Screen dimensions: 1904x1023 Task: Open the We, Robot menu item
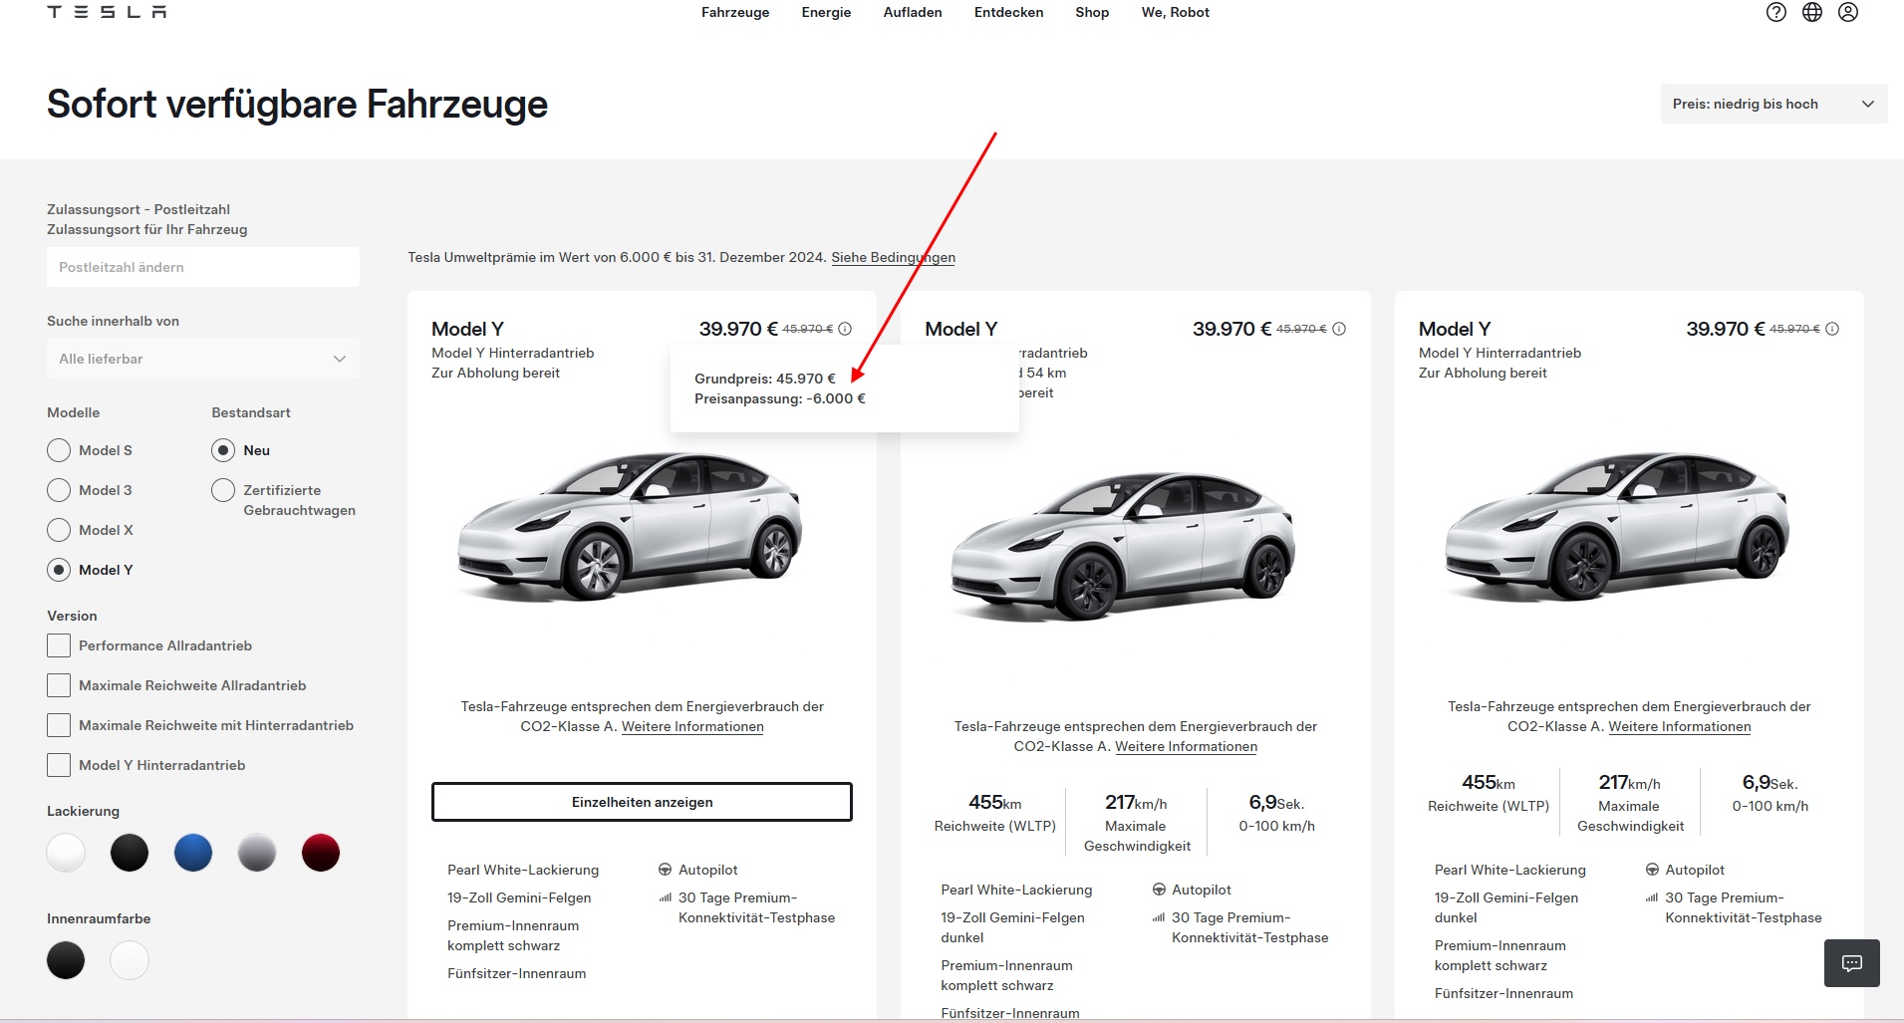click(1176, 12)
